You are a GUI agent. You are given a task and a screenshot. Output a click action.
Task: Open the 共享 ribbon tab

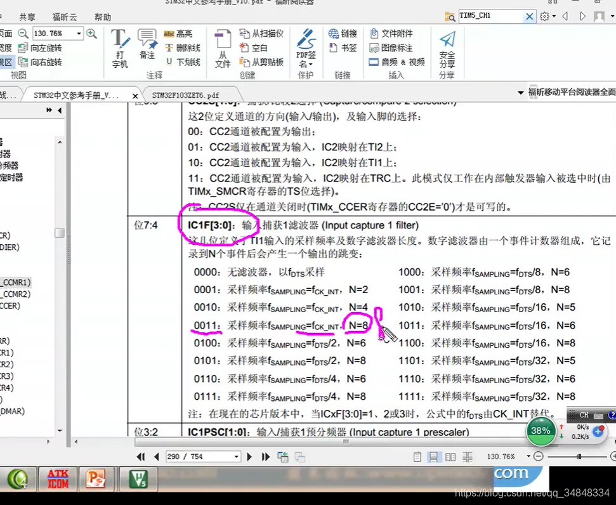click(27, 17)
